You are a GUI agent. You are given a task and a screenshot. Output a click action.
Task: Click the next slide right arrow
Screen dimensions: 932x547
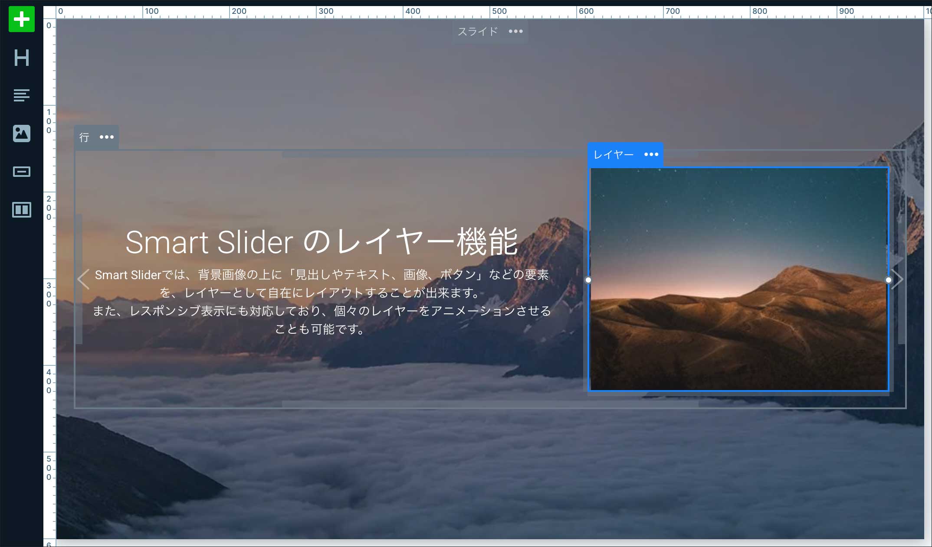898,280
